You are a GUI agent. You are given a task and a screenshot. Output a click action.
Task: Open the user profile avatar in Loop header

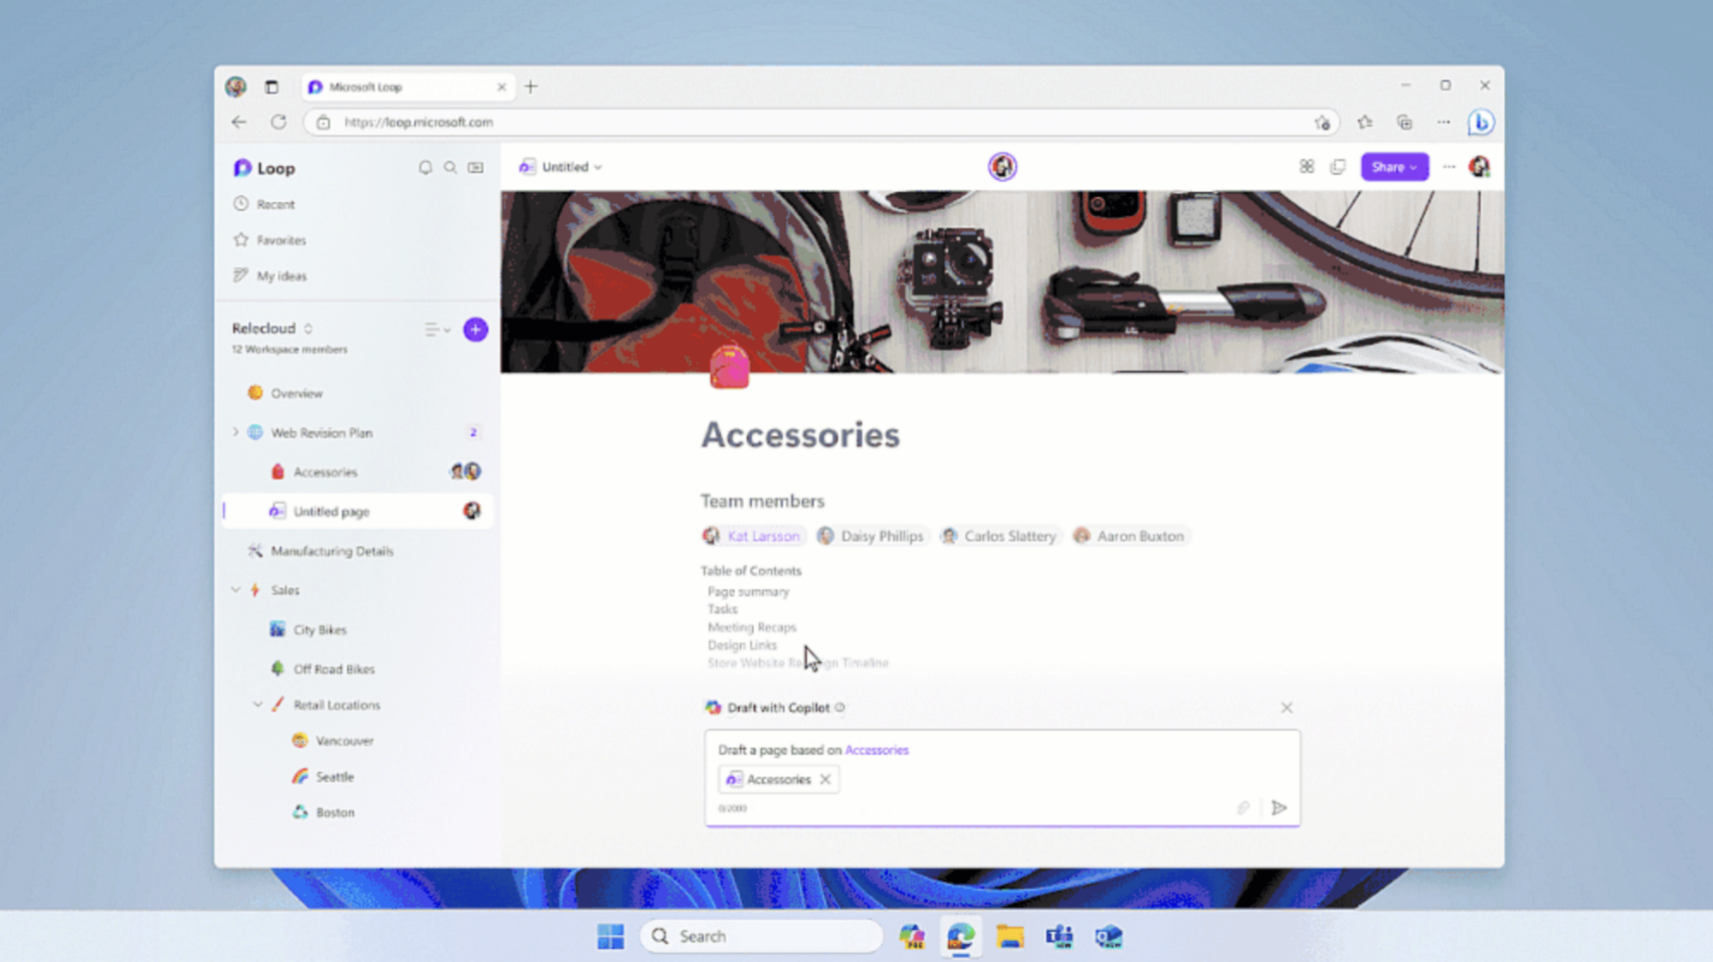pyautogui.click(x=1479, y=167)
